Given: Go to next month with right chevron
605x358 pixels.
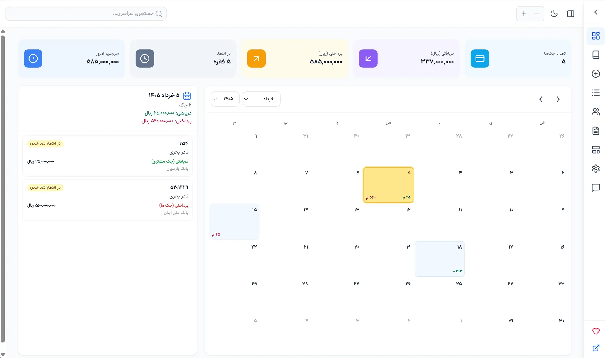Looking at the screenshot, I should [x=558, y=99].
